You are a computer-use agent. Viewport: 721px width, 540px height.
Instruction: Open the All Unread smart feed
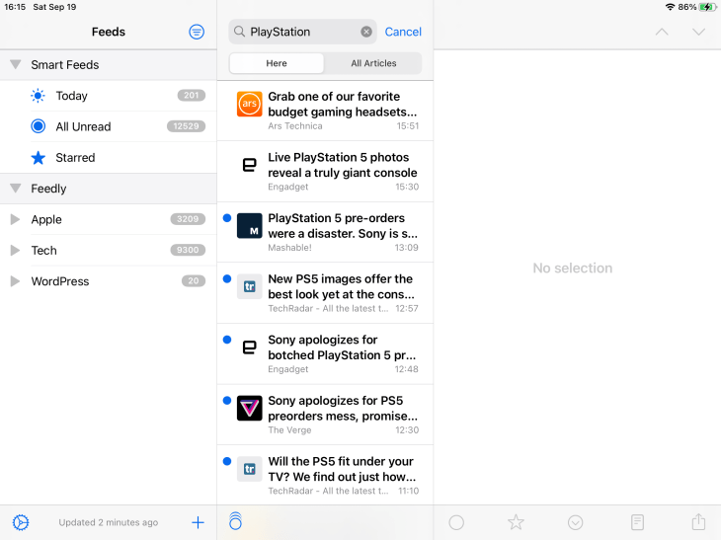(x=83, y=126)
